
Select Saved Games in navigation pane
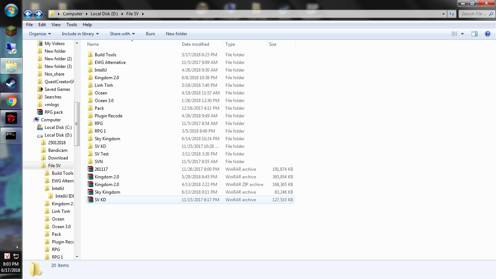coord(57,89)
